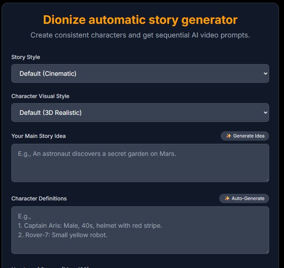Click the Story Style label
The width and height of the screenshot is (284, 268).
[x=26, y=57]
